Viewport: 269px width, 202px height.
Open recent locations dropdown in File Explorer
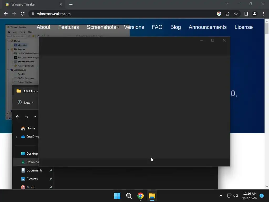point(35,117)
